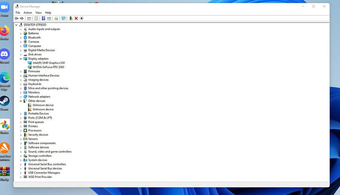
Task: Toggle the Show/Hide Console Tree toolbar icon
Action: click(x=29, y=19)
